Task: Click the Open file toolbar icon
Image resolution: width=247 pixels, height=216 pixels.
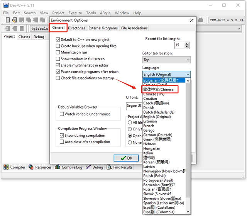Action: point(15,20)
